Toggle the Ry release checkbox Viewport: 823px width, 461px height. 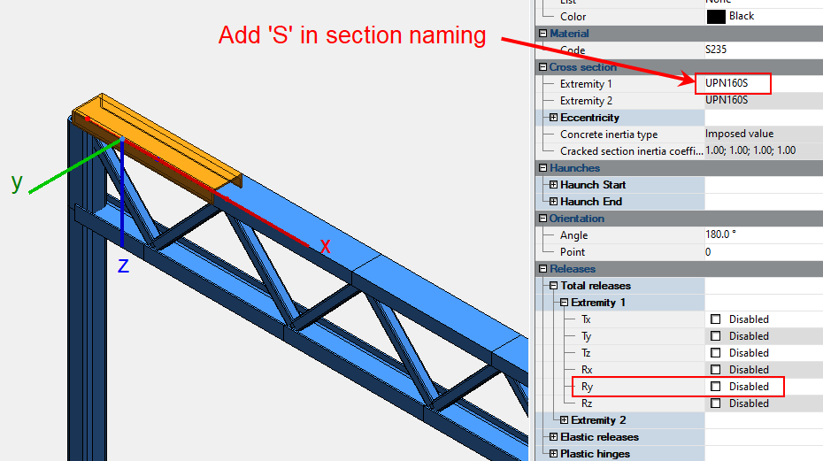click(716, 387)
